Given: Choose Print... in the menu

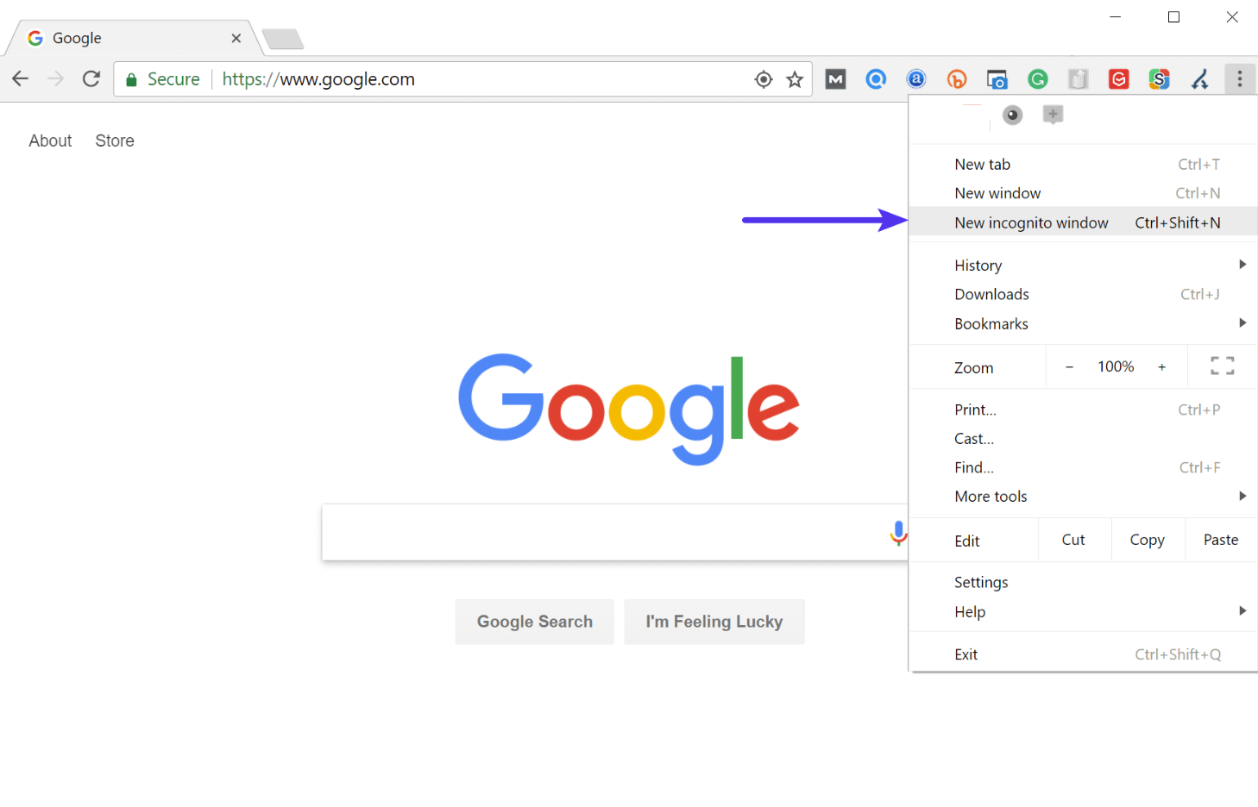Looking at the screenshot, I should [1084, 410].
